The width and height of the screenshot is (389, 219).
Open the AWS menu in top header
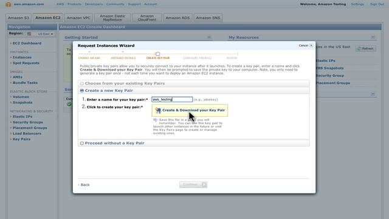[60, 4]
